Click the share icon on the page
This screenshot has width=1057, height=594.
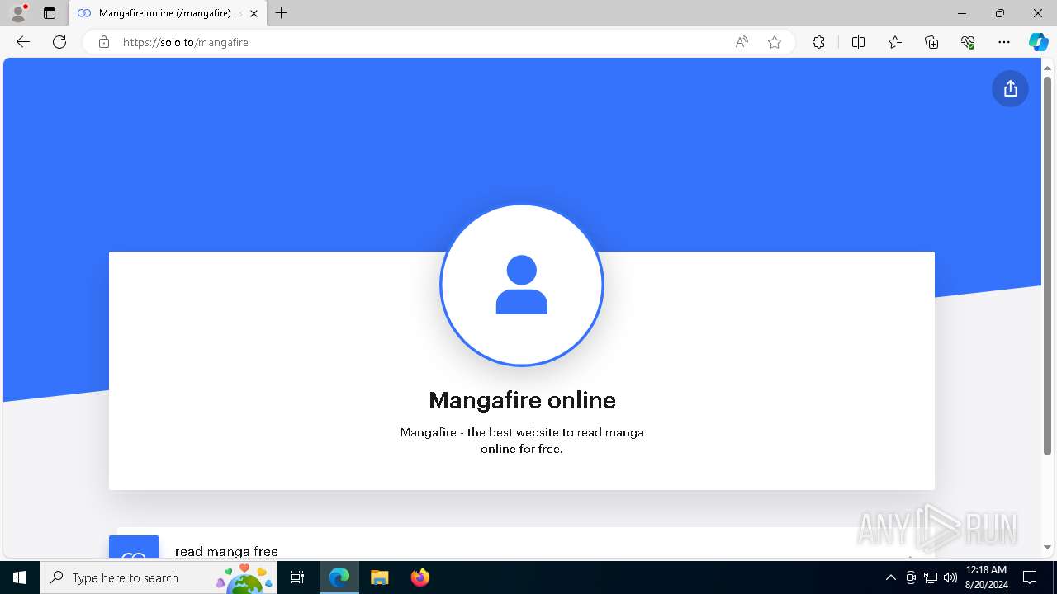(x=1010, y=89)
